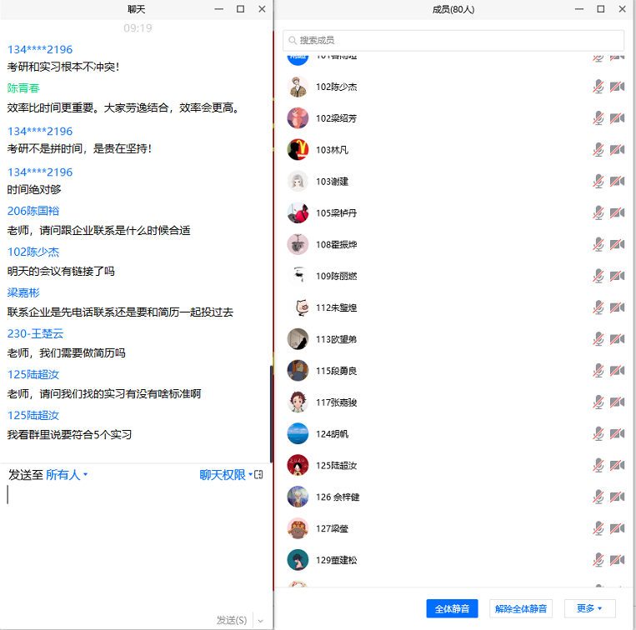Viewport: 636px width, 630px height.
Task: Click the microphone icon for 102陈少杰
Action: pos(598,87)
